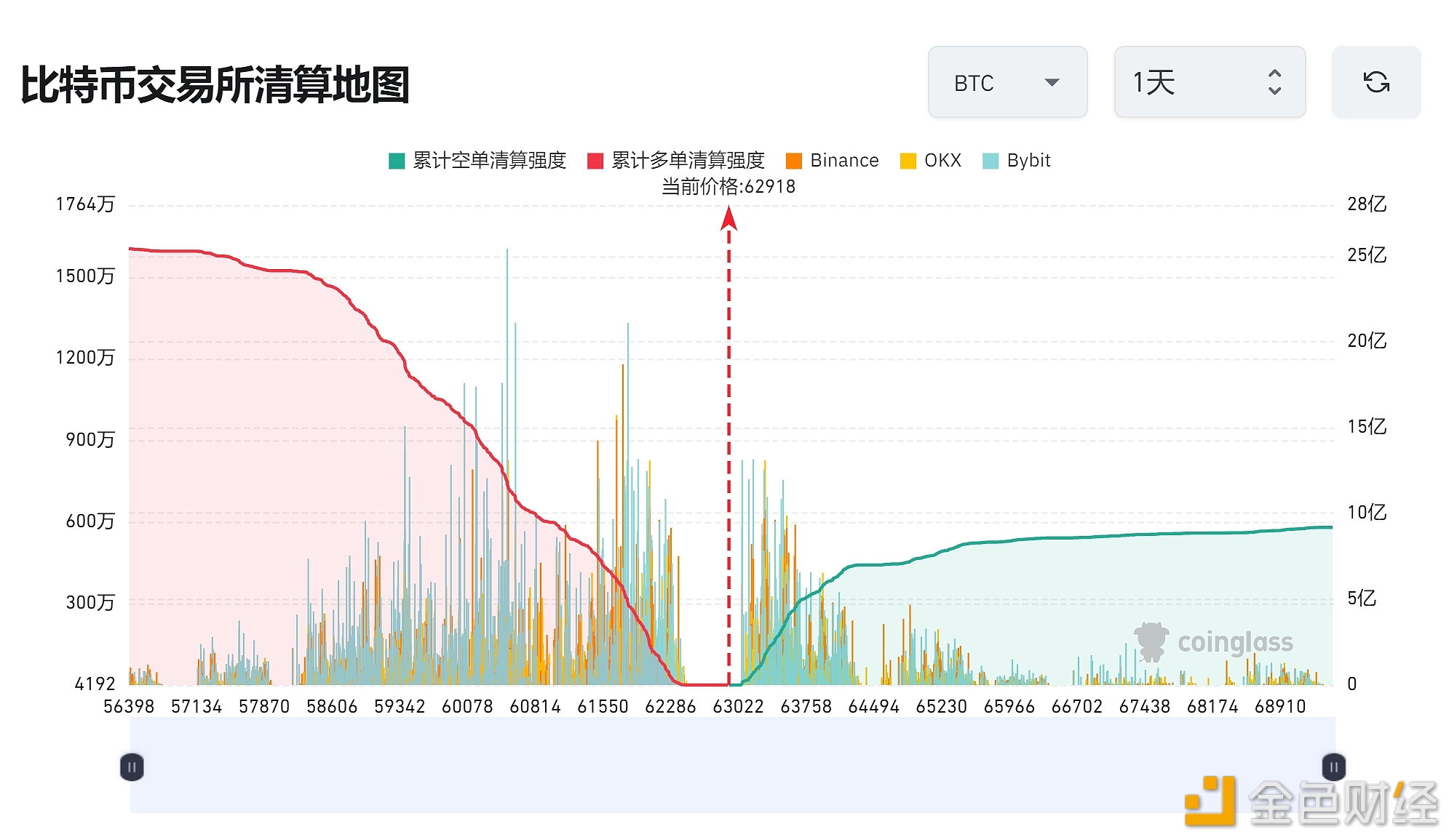Click the refresh chart icon button
This screenshot has height=837, width=1449.
point(1376,82)
